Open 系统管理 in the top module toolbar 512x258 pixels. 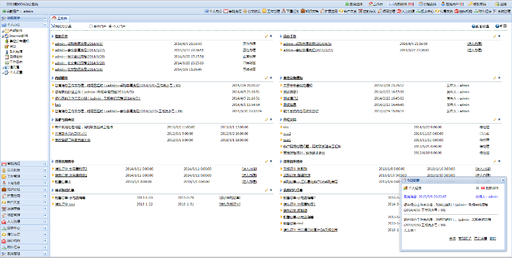[x=502, y=11]
